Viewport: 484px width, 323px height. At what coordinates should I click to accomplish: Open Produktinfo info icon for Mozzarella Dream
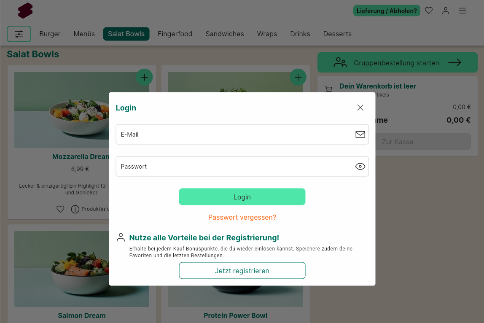pyautogui.click(x=75, y=209)
